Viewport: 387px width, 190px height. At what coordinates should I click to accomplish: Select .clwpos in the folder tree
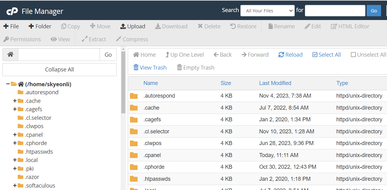pyautogui.click(x=34, y=126)
